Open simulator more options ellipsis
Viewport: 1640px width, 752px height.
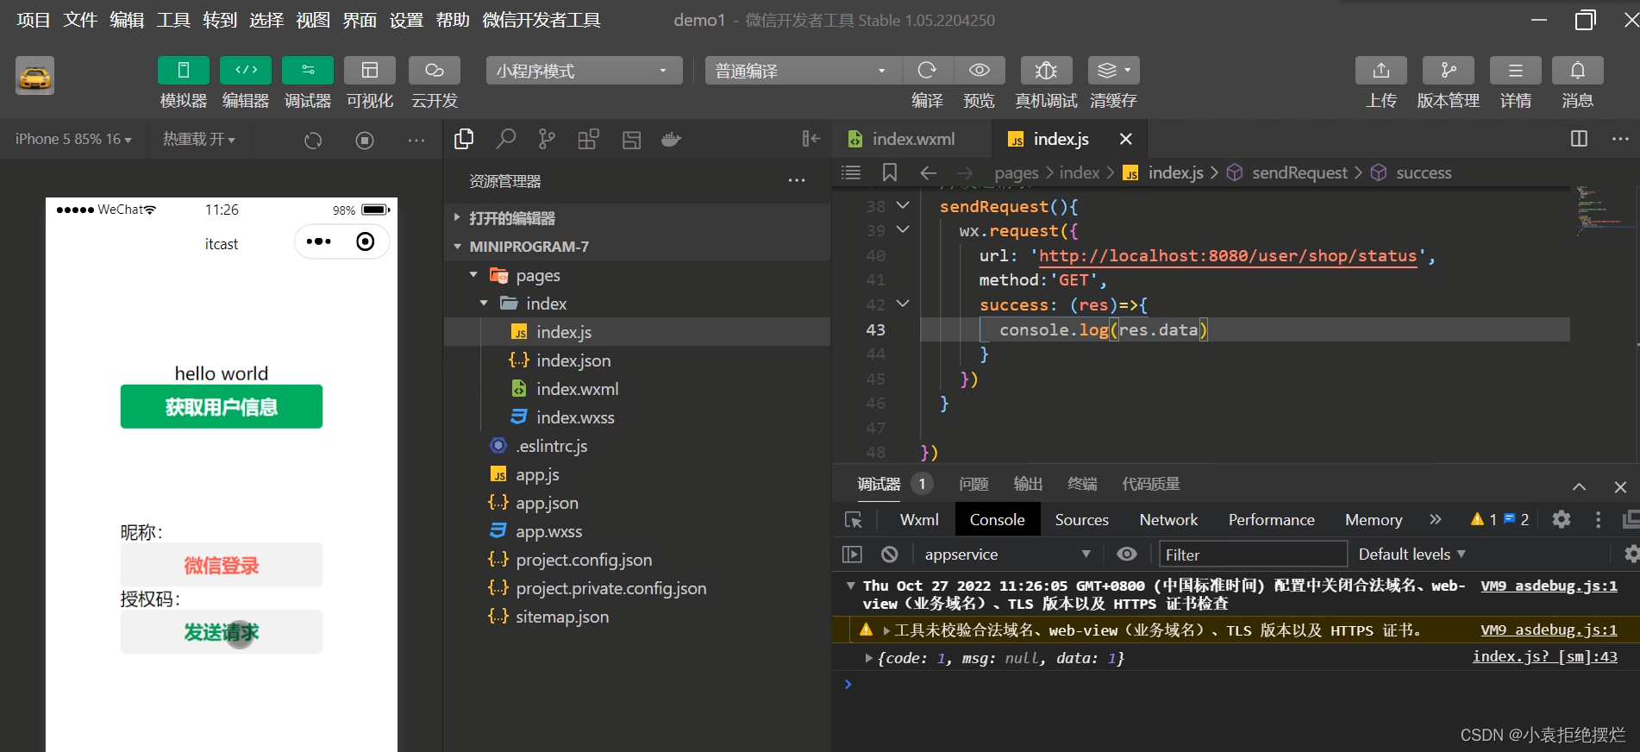(416, 140)
